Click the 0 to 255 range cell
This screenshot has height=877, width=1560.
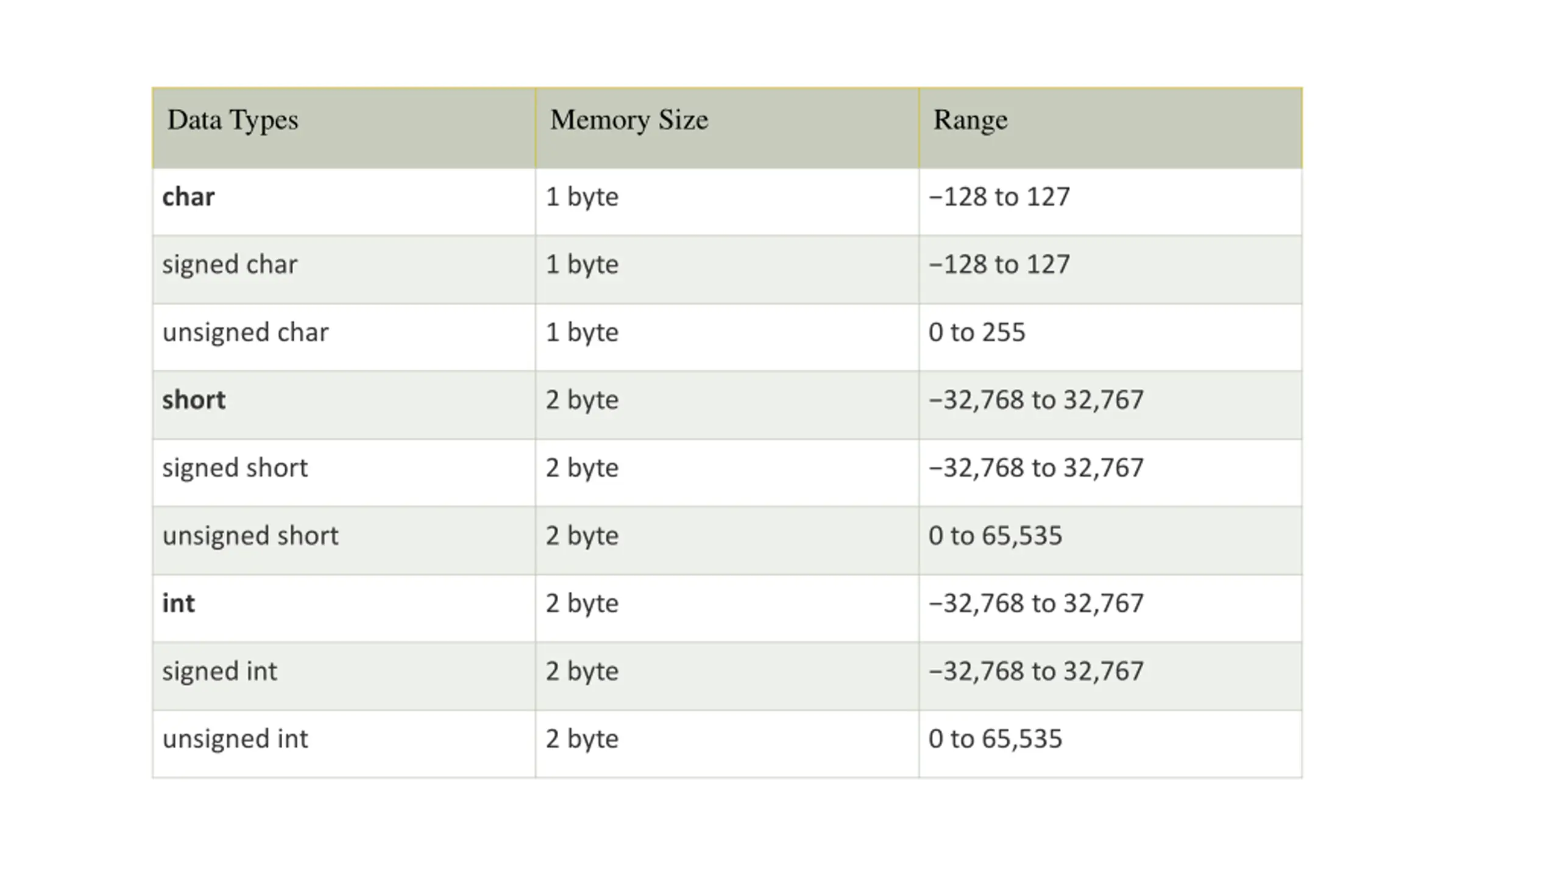pyautogui.click(x=1110, y=337)
